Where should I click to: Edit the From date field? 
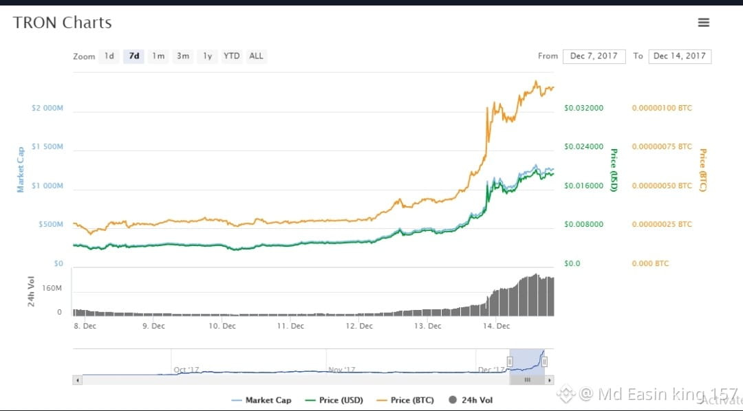click(x=594, y=56)
